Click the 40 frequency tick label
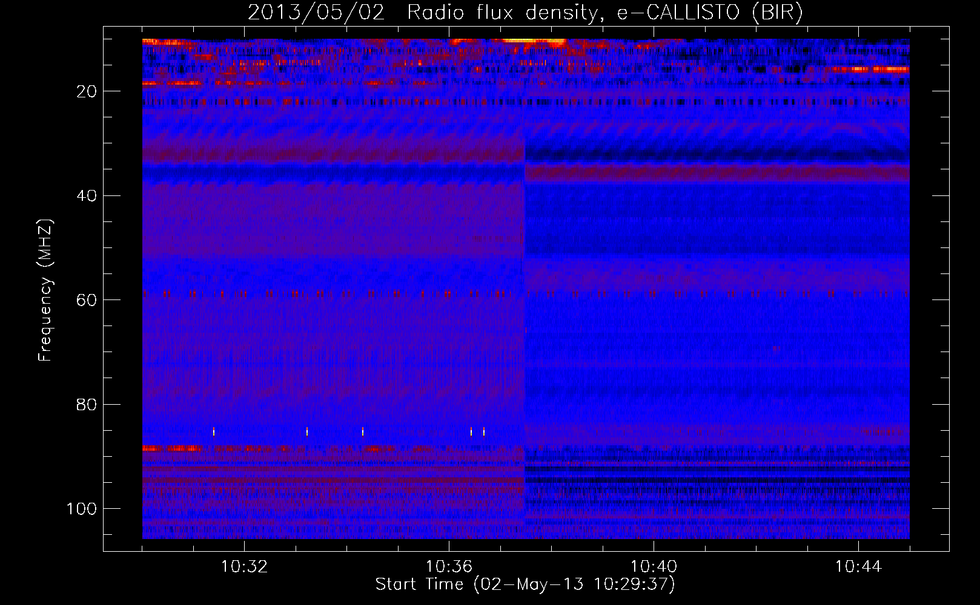Viewport: 980px width, 605px height. click(x=87, y=196)
